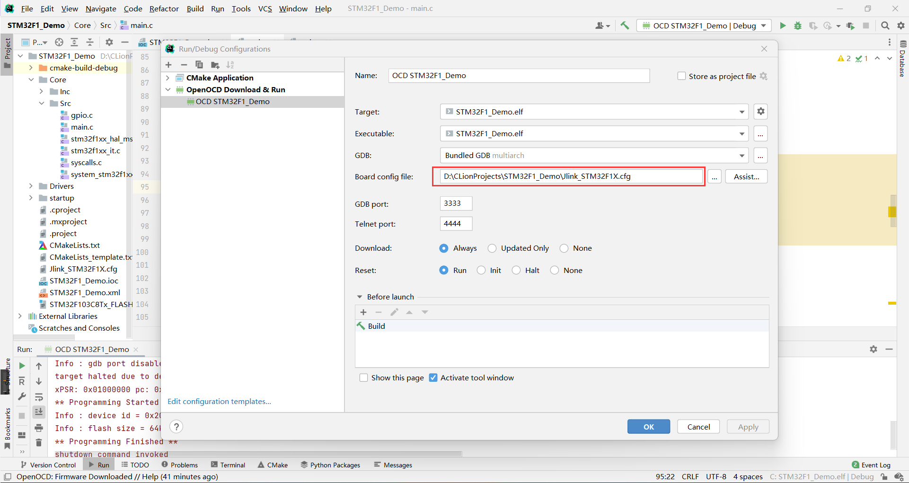Click Assist button for board config
This screenshot has width=909, height=483.
click(746, 176)
